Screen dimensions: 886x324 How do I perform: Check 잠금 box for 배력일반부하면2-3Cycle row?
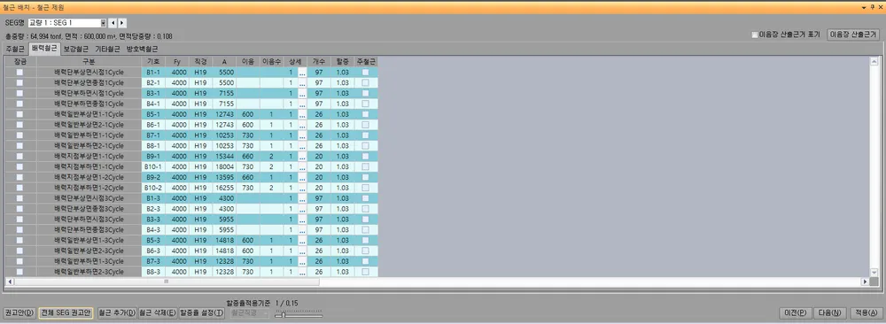(19, 272)
